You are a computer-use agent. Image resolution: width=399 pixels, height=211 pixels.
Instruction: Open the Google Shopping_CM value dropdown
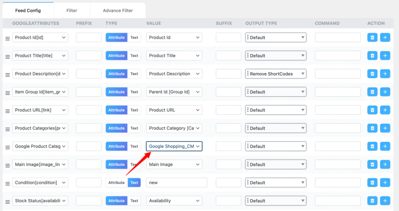coord(174,146)
